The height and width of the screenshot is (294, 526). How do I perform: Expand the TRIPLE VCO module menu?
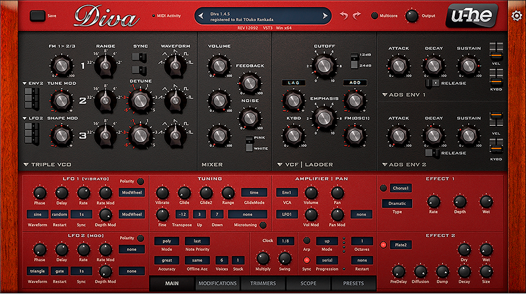[27, 165]
